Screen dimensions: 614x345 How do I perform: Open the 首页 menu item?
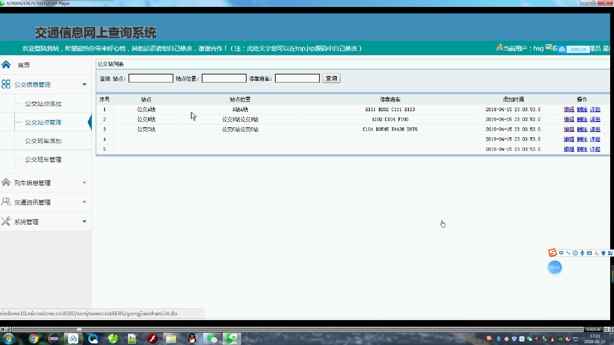pyautogui.click(x=24, y=65)
